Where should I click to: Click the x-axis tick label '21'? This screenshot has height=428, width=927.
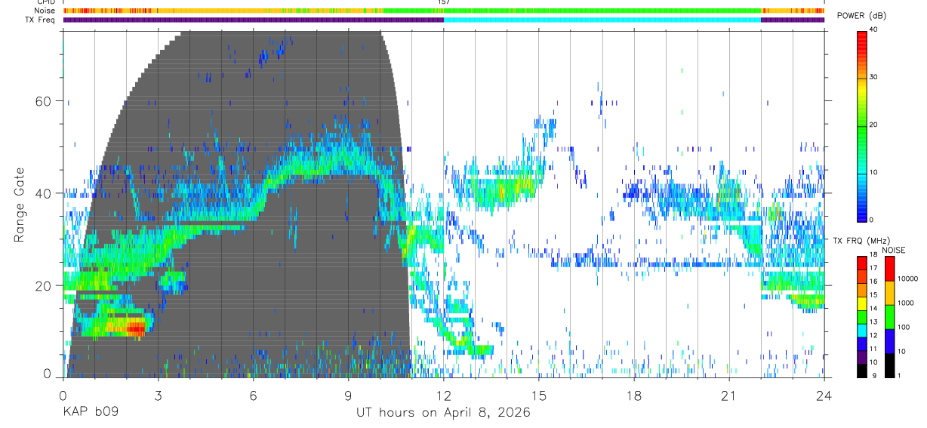click(x=729, y=396)
